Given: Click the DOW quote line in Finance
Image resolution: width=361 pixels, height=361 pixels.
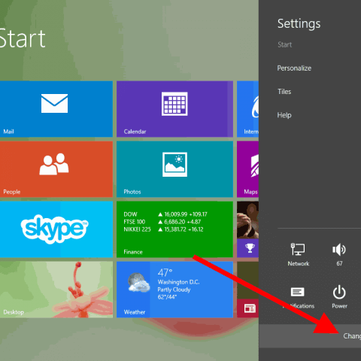Looking at the screenshot, I should click(165, 214).
